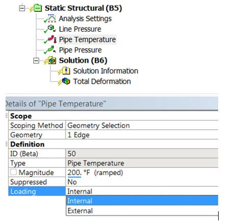Click the Total Deformation result icon

coord(66,81)
